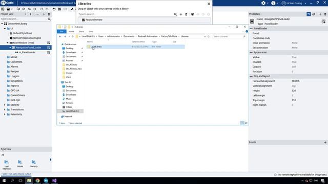
Task: Select NativePresentationEngine in project tree
Action: (27, 38)
